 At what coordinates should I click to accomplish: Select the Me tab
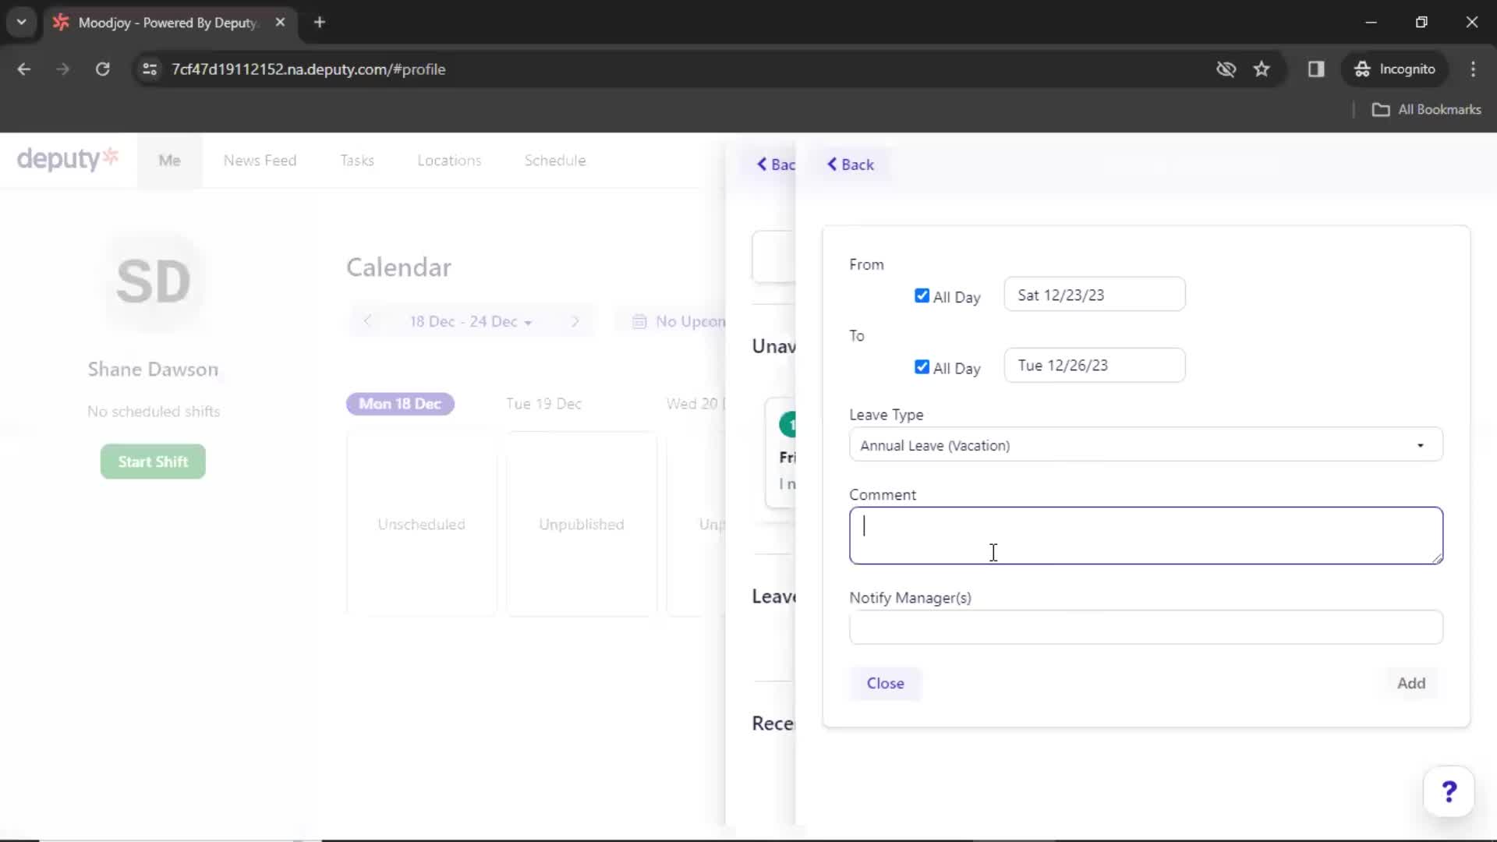coord(168,161)
